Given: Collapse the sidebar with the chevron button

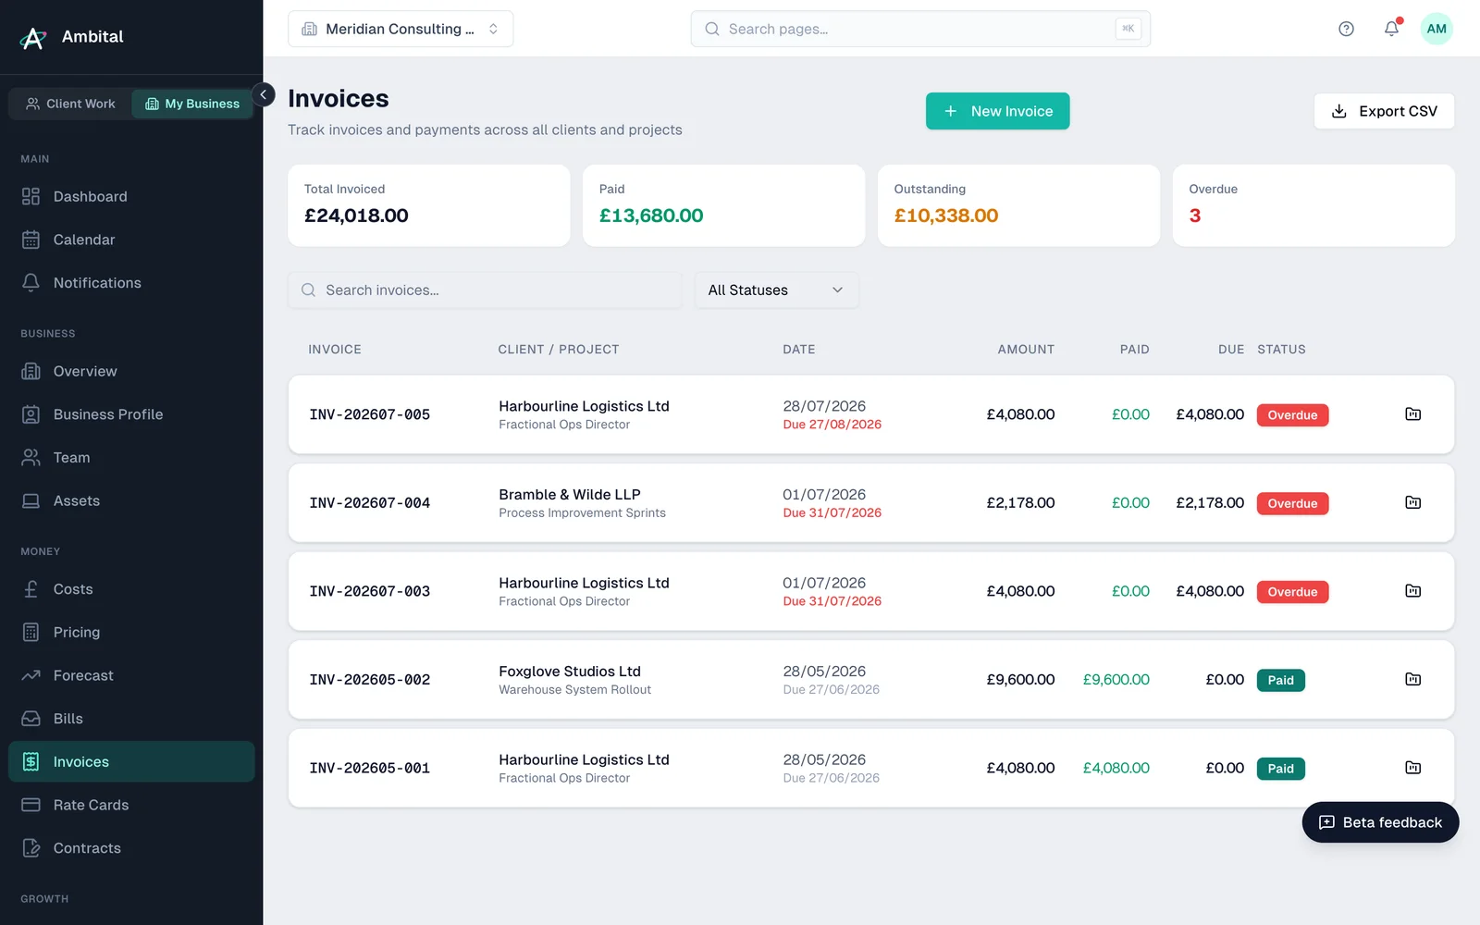Looking at the screenshot, I should coord(263,94).
